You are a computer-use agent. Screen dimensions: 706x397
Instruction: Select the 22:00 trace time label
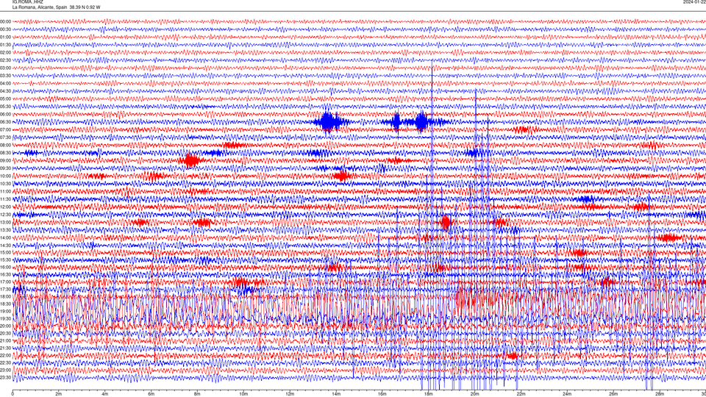[5, 356]
